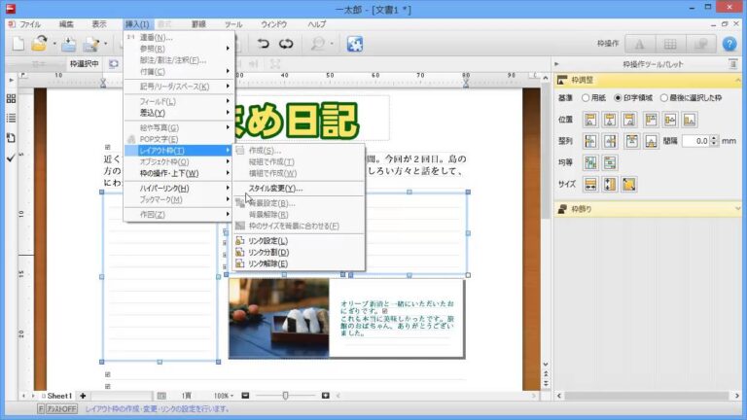Image resolution: width=747 pixels, height=420 pixels.
Task: Open the 表示 menu
Action: [x=99, y=24]
